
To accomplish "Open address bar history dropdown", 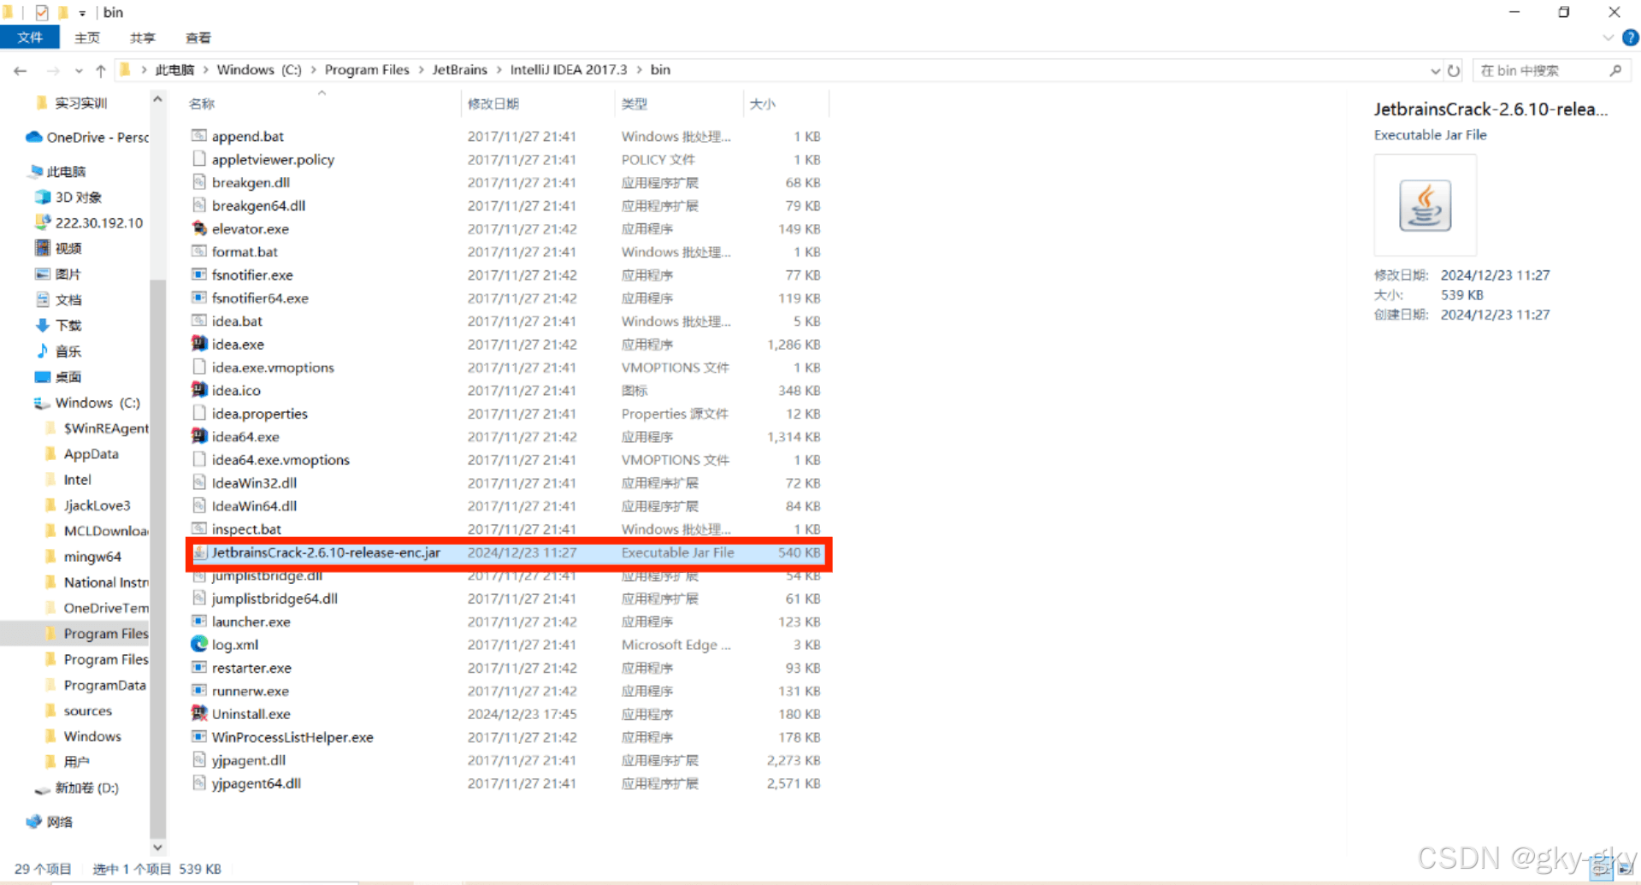I will [1436, 71].
